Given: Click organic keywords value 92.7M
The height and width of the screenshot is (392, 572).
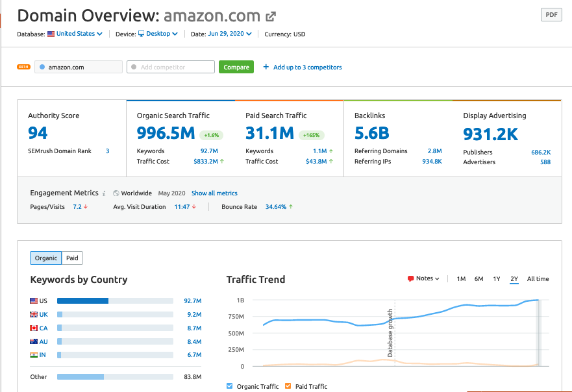Looking at the screenshot, I should point(209,151).
